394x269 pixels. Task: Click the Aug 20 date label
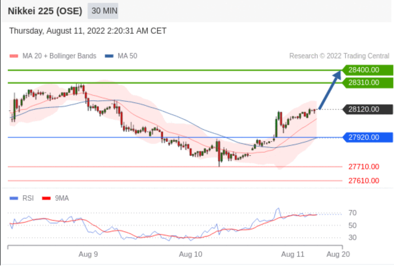pos(338,254)
